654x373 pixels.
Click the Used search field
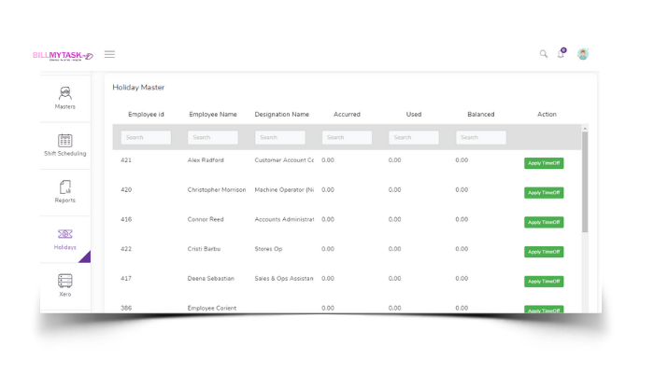(414, 137)
